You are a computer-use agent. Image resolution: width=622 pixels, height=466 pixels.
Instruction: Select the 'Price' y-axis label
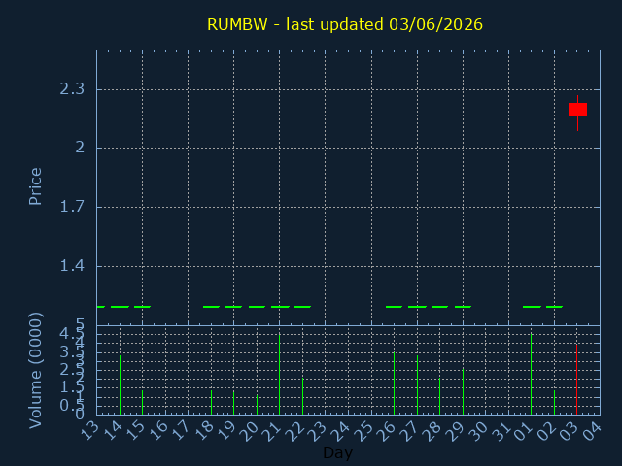tap(35, 186)
